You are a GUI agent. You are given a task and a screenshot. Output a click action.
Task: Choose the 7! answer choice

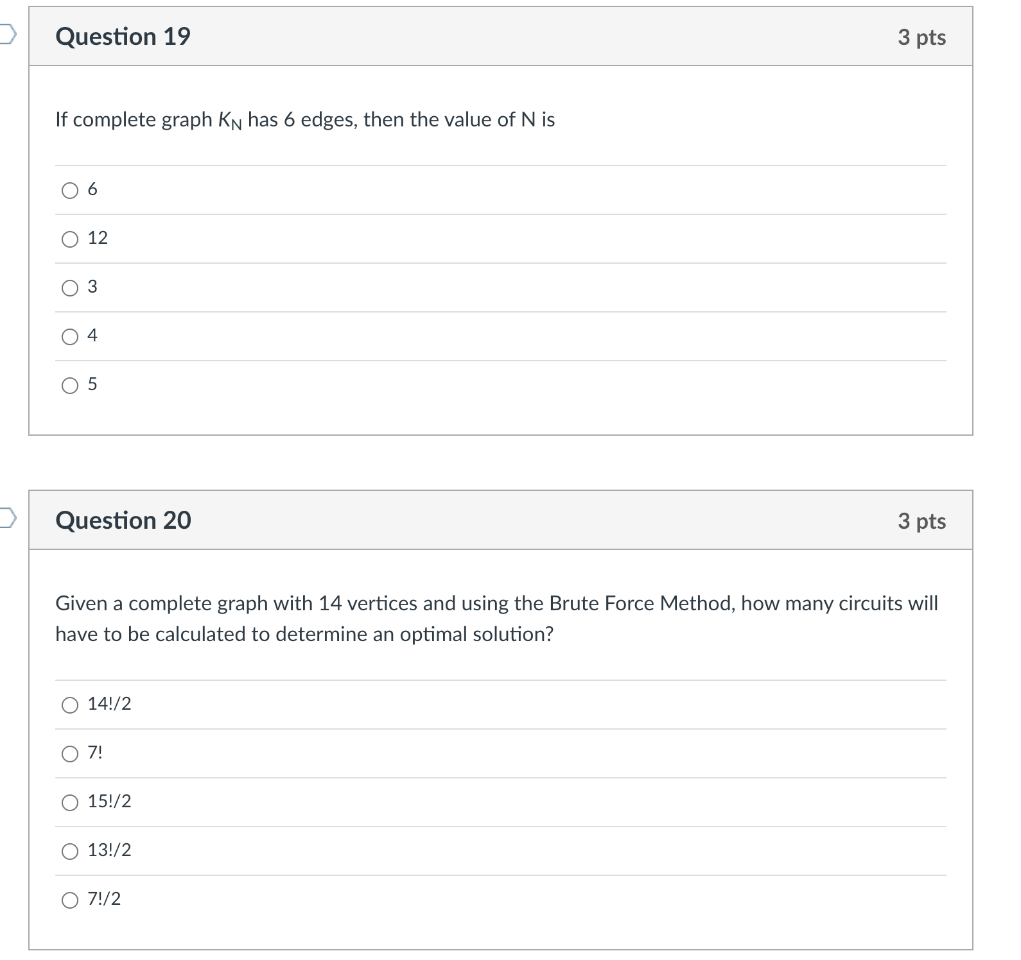click(x=69, y=752)
